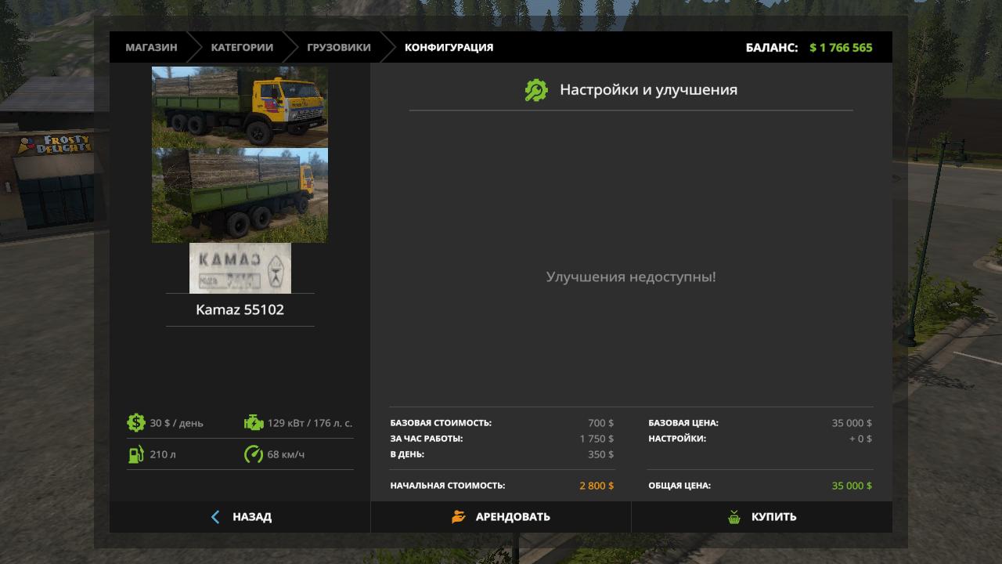
Task: Click the lower Kamaz rear-view photo
Action: click(240, 195)
